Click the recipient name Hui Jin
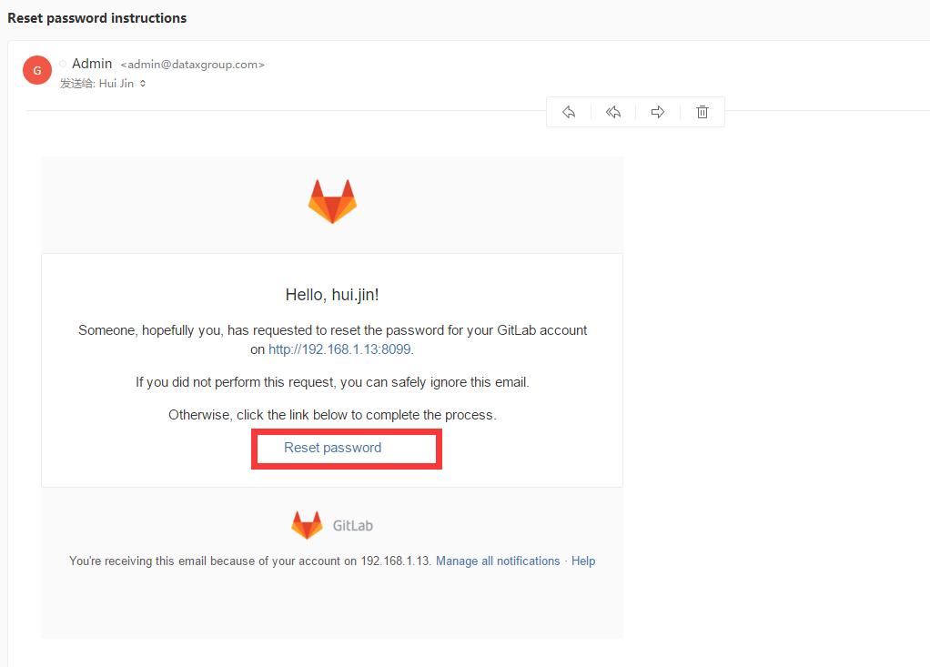 click(116, 84)
